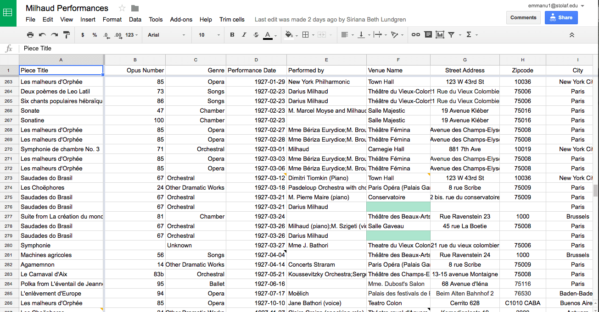Select row 270 header
599x312 pixels.
click(9, 149)
